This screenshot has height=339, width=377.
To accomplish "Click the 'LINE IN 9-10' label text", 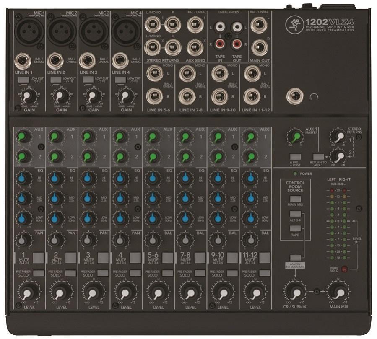I will tap(223, 110).
